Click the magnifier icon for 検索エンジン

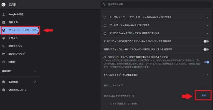click(4, 46)
